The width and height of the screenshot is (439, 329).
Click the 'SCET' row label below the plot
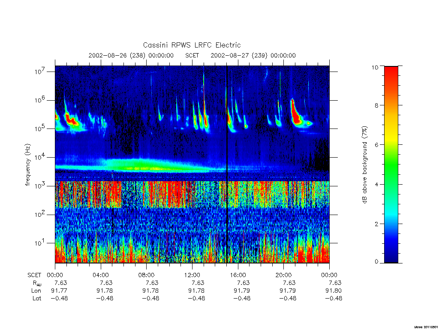[34, 275]
